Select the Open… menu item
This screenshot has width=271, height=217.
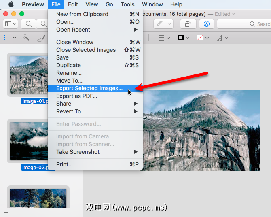tap(95, 22)
